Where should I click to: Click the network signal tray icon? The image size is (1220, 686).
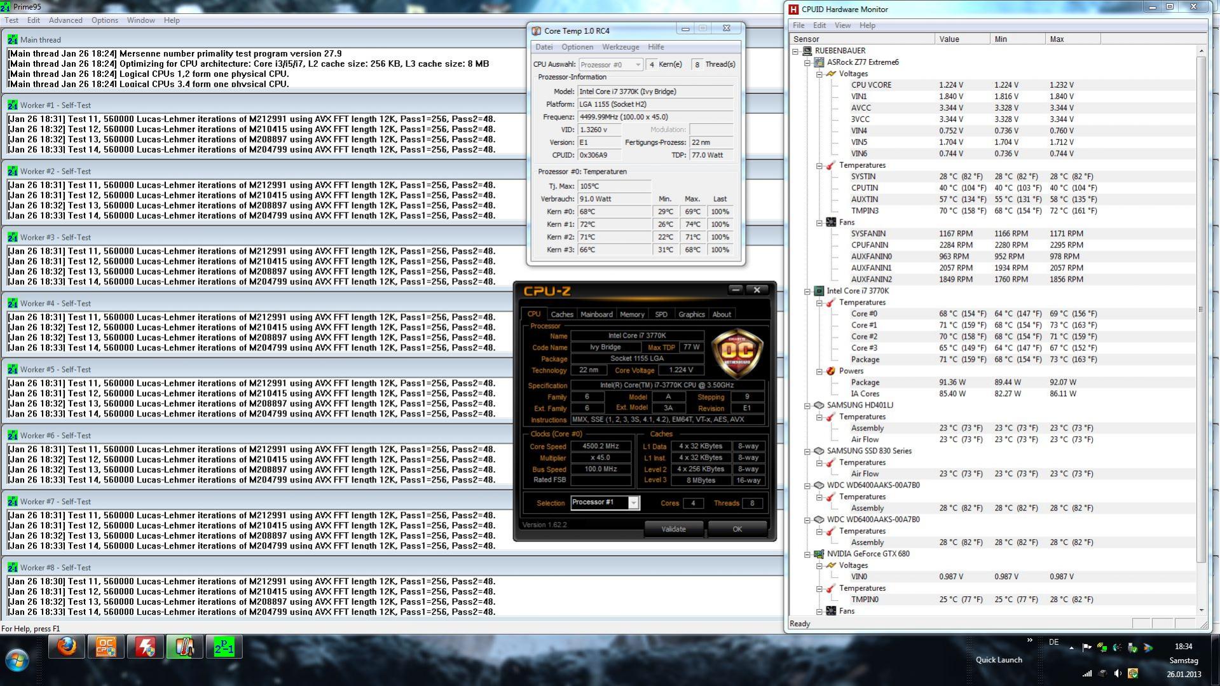pos(1087,673)
